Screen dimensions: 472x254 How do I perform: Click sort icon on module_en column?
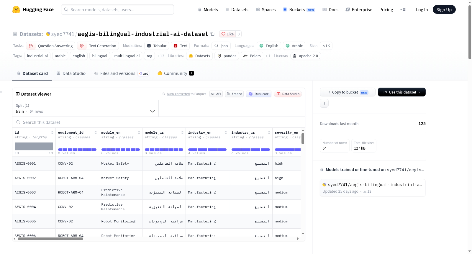(x=139, y=132)
